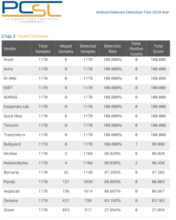Screen dimensions: 176x220
Task: Select the Total Score column header
Action: 158,49
